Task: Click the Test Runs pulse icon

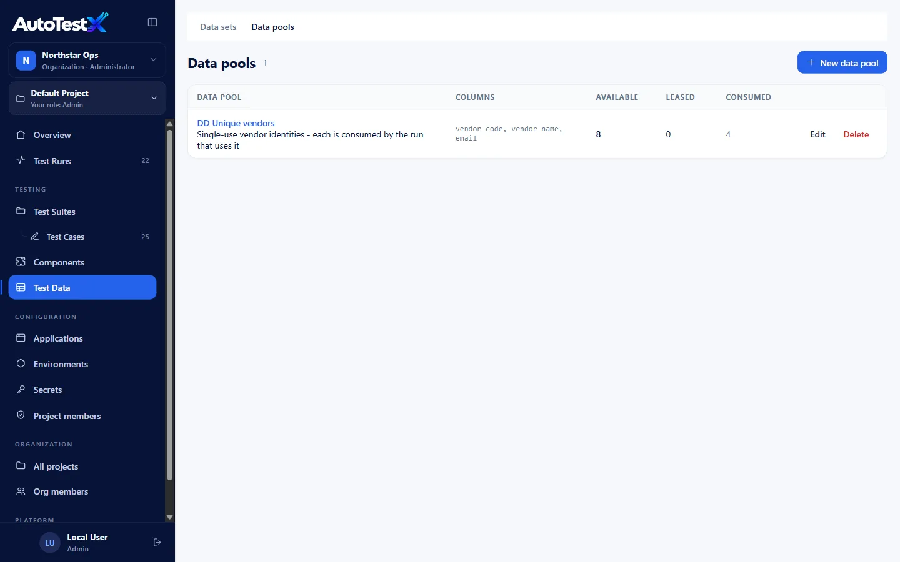Action: click(21, 160)
